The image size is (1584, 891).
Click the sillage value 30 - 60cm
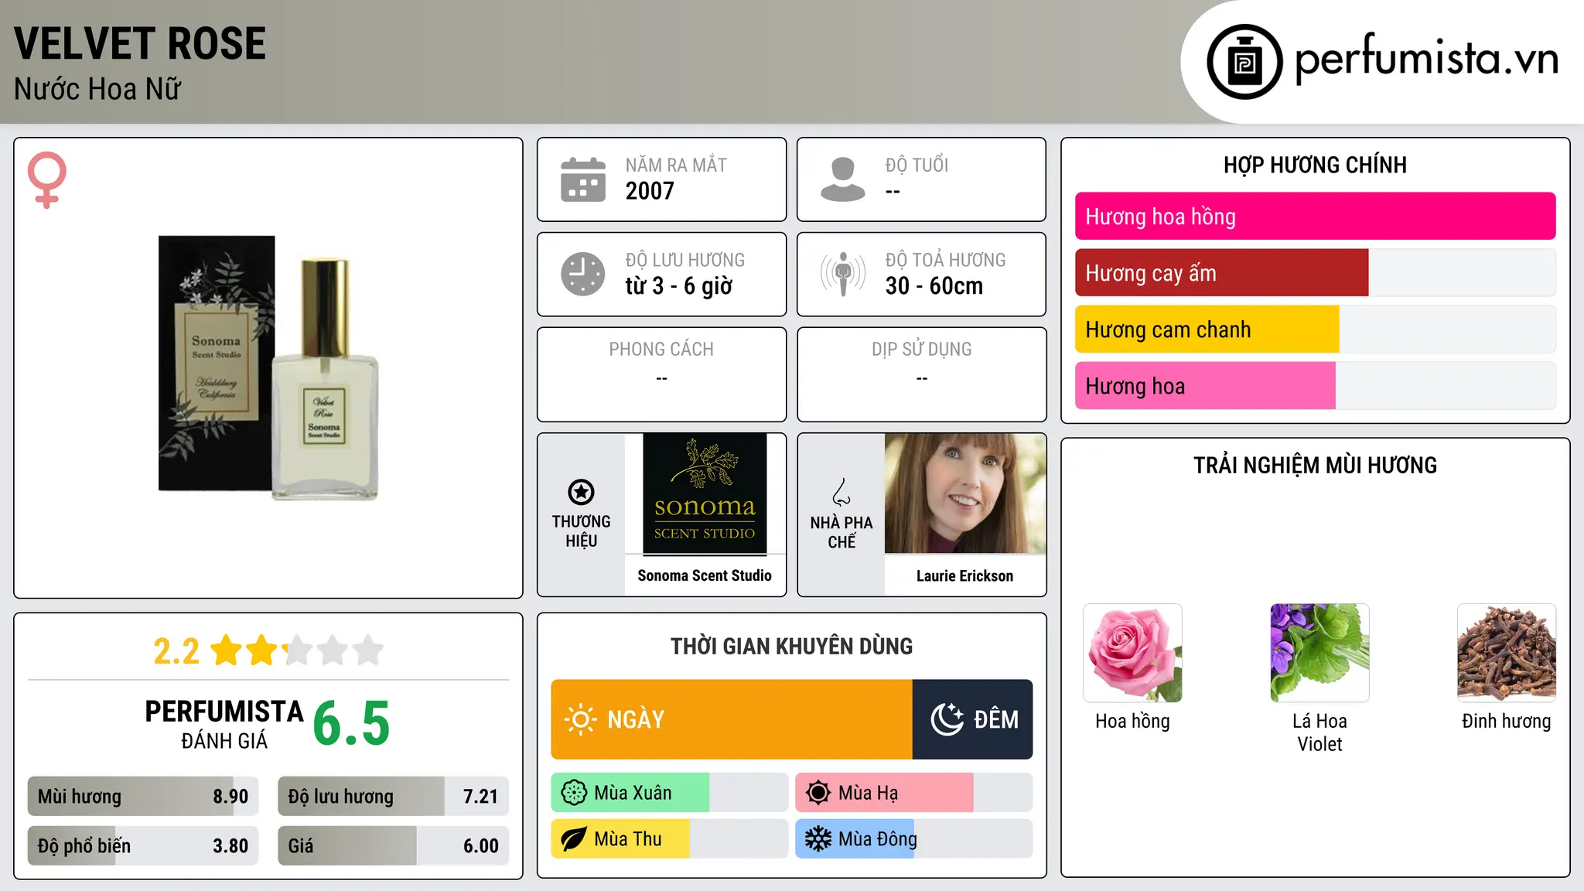pos(934,286)
